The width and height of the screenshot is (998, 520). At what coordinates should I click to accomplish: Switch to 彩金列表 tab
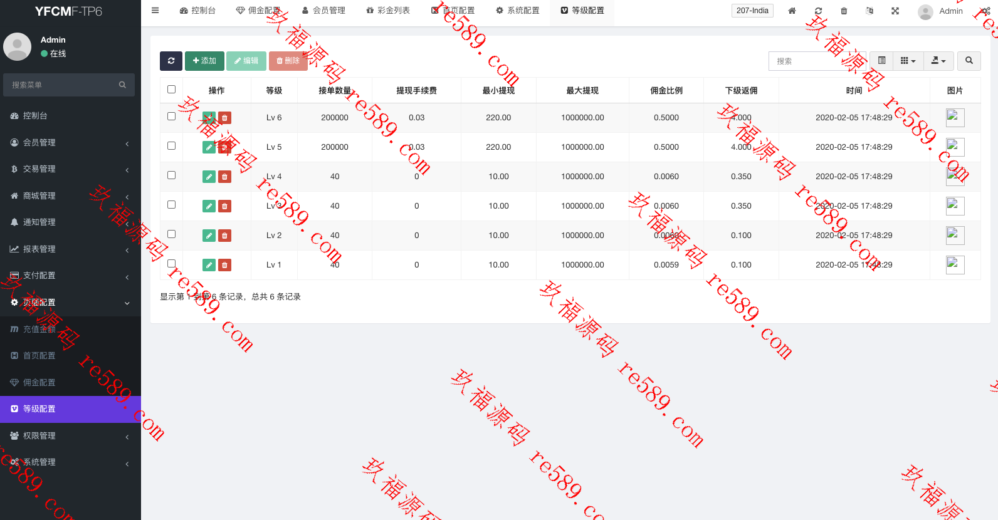(388, 11)
